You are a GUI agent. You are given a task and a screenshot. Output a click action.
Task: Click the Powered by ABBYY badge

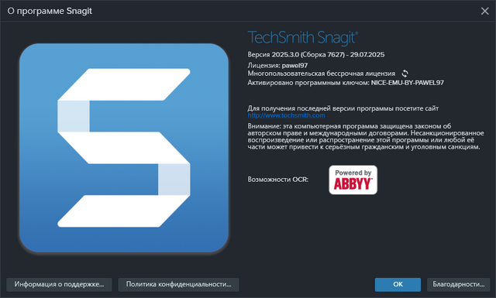[x=353, y=180]
